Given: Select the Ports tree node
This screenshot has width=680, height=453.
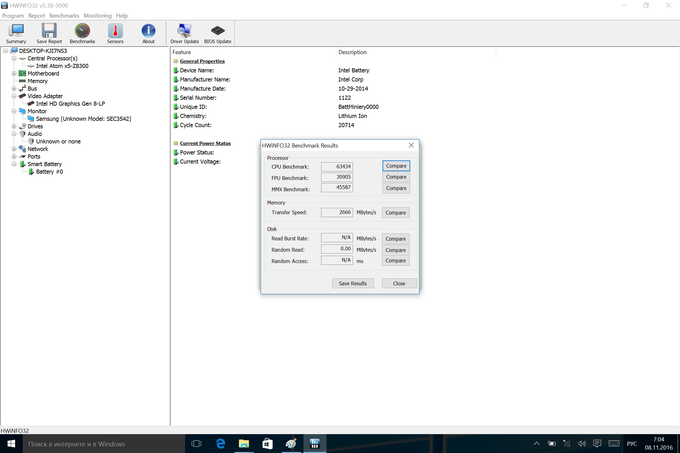Looking at the screenshot, I should 34,156.
